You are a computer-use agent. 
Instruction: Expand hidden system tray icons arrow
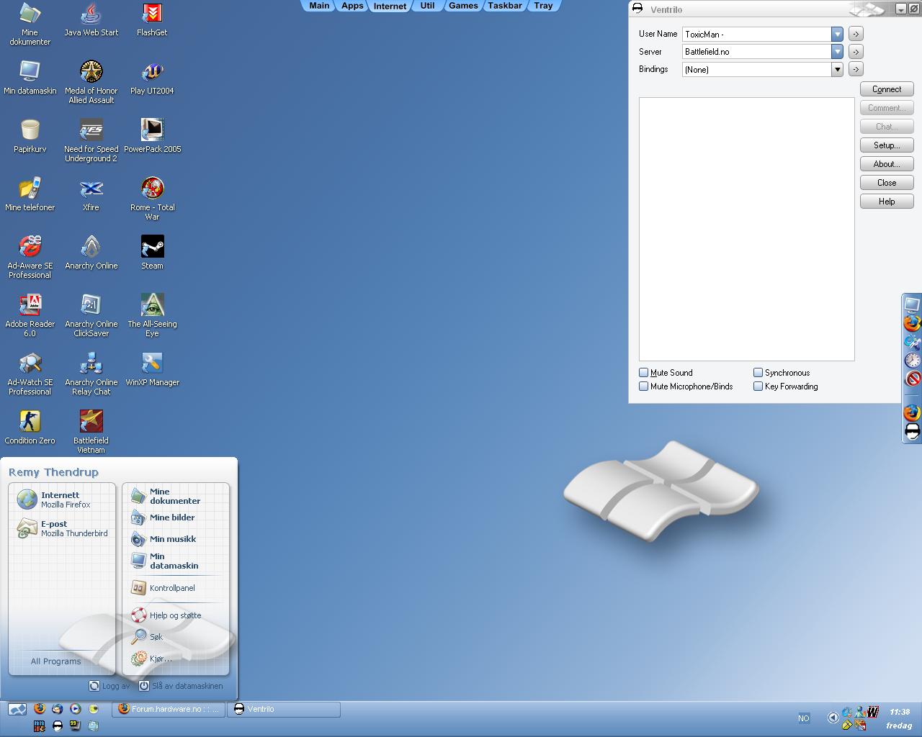(x=833, y=718)
